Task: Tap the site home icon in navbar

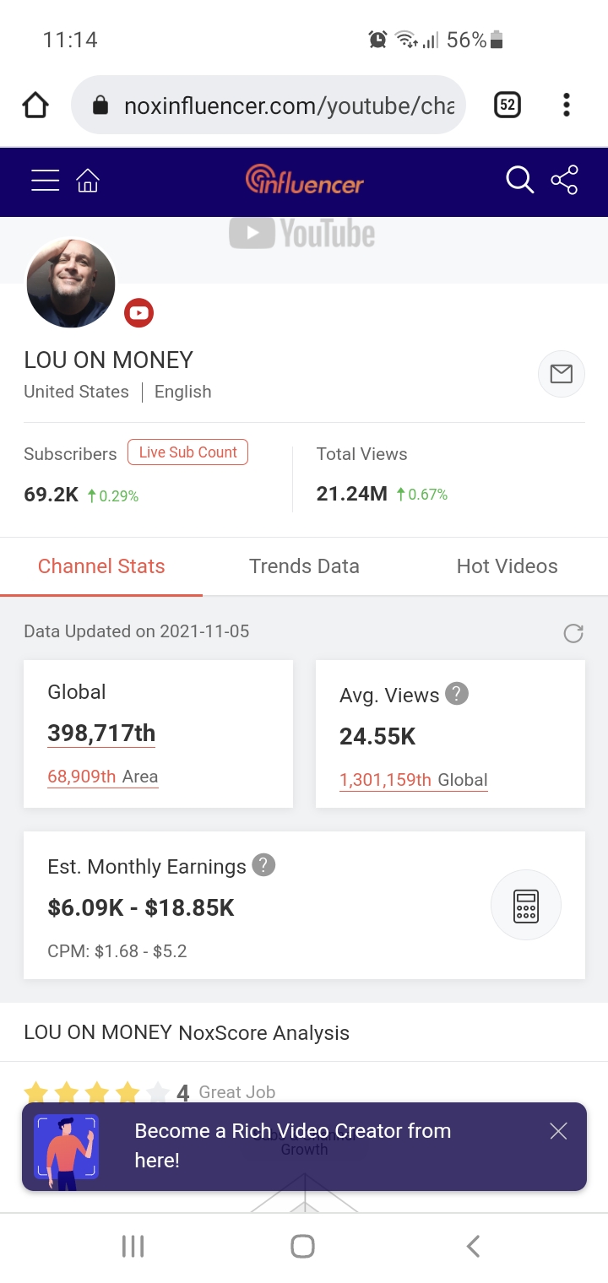Action: (x=88, y=181)
